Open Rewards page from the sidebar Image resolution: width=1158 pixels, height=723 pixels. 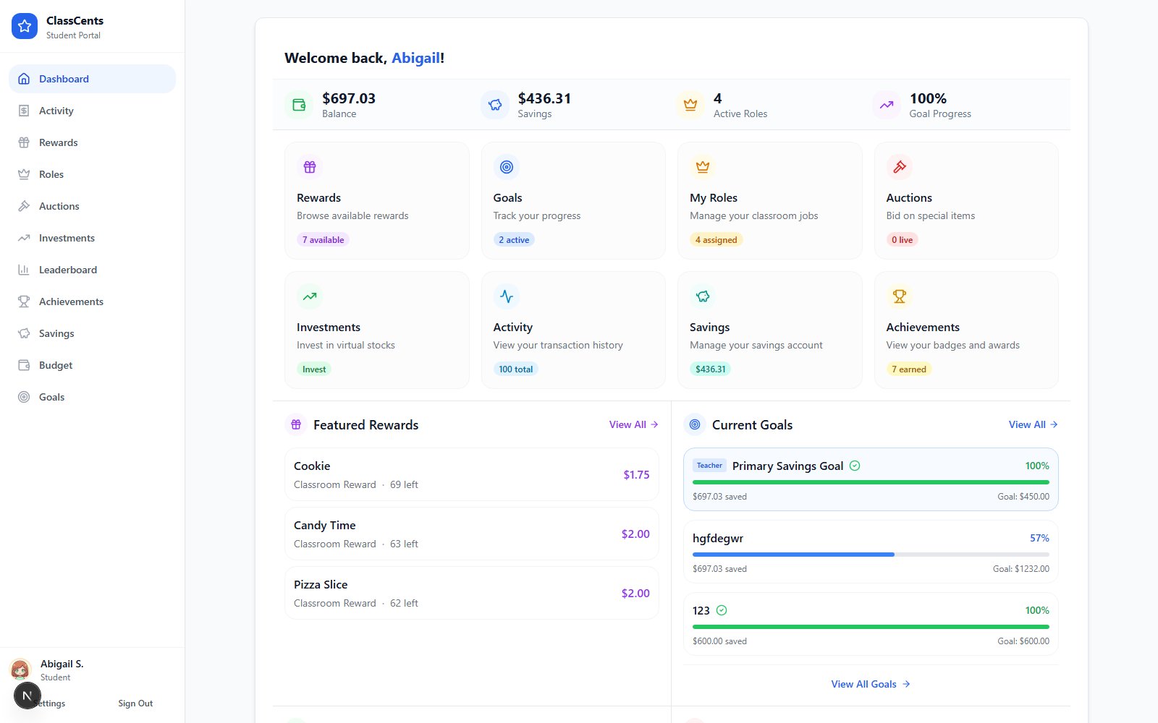92,142
